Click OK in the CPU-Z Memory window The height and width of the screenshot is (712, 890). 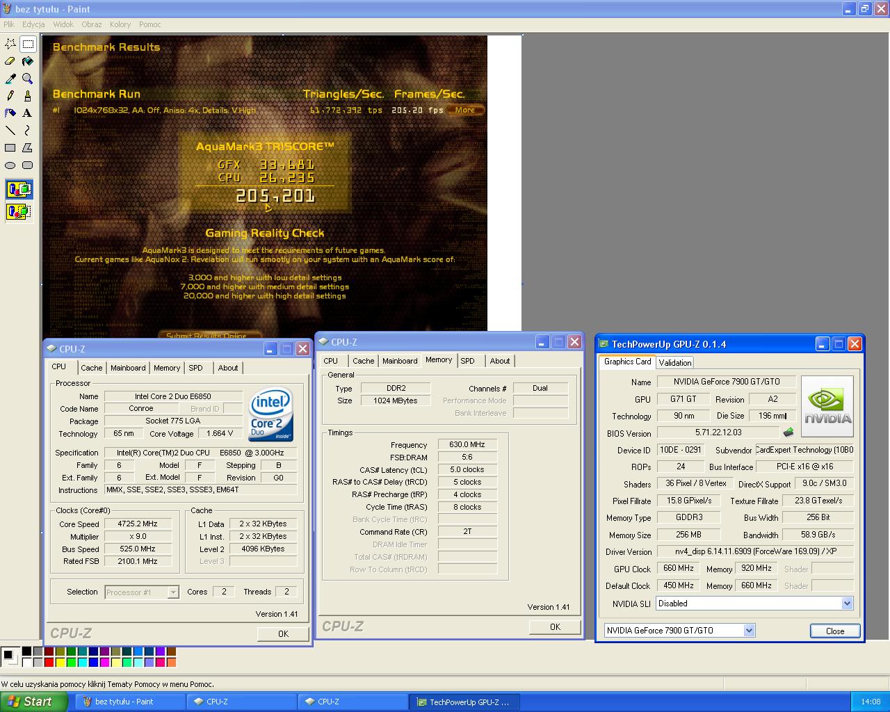click(x=555, y=626)
